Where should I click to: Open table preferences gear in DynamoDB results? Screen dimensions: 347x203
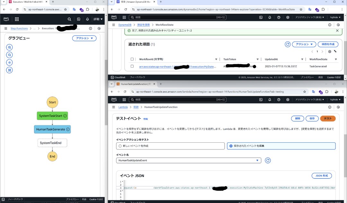[x=330, y=51]
